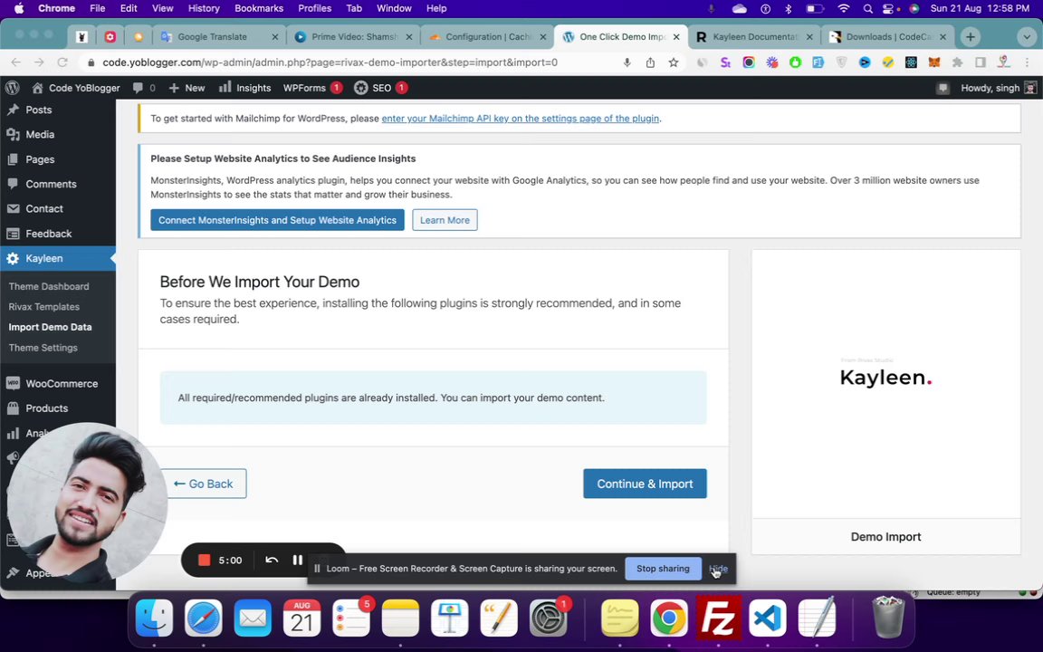Image resolution: width=1043 pixels, height=652 pixels.
Task: Toggle the Chrome side panel icon
Action: click(981, 62)
